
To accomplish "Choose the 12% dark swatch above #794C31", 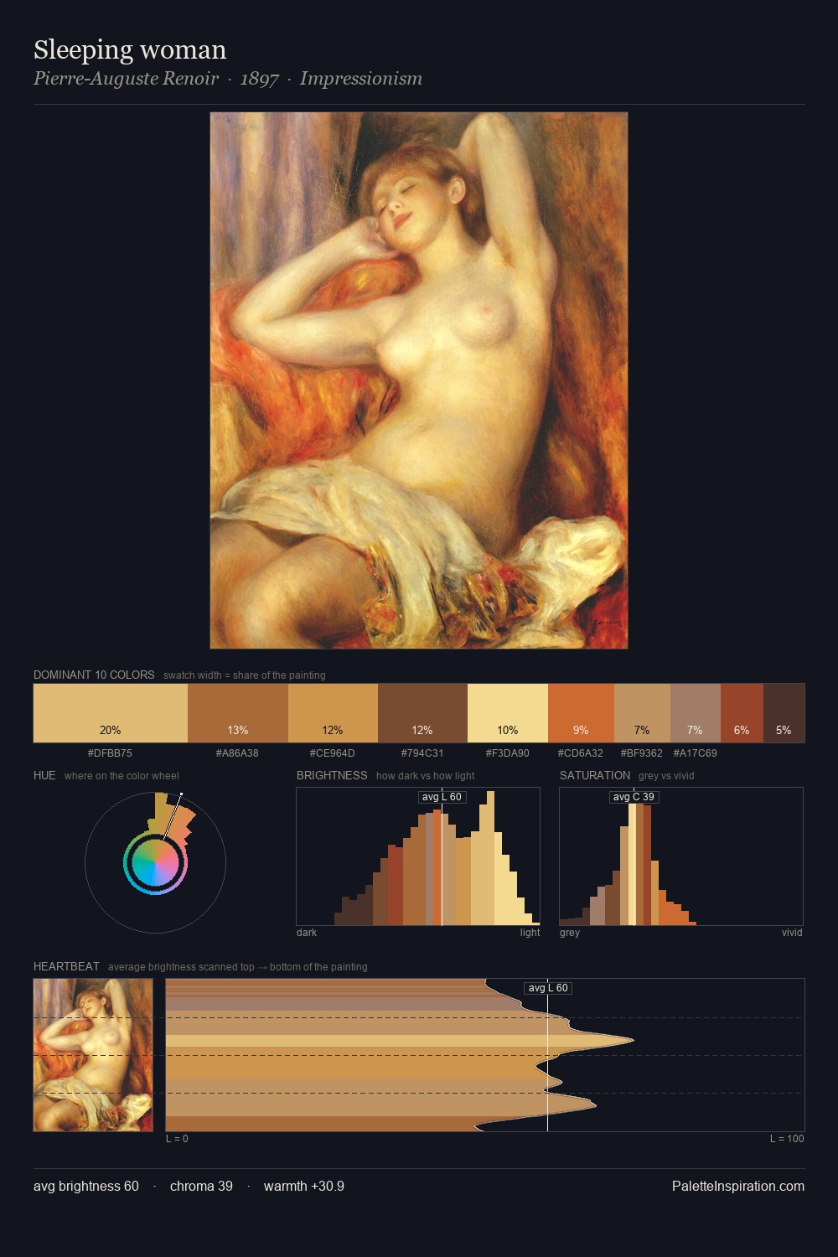I will [422, 713].
